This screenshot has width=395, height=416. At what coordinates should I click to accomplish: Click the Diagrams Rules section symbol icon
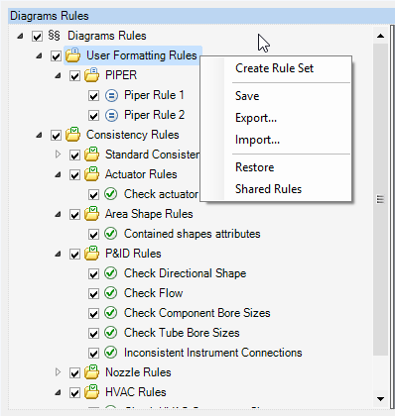pos(55,36)
